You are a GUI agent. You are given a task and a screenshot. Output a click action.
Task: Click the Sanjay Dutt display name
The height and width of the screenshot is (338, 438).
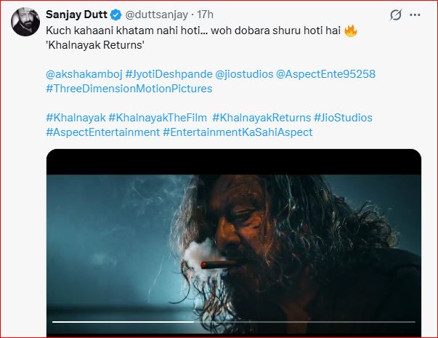tap(76, 15)
